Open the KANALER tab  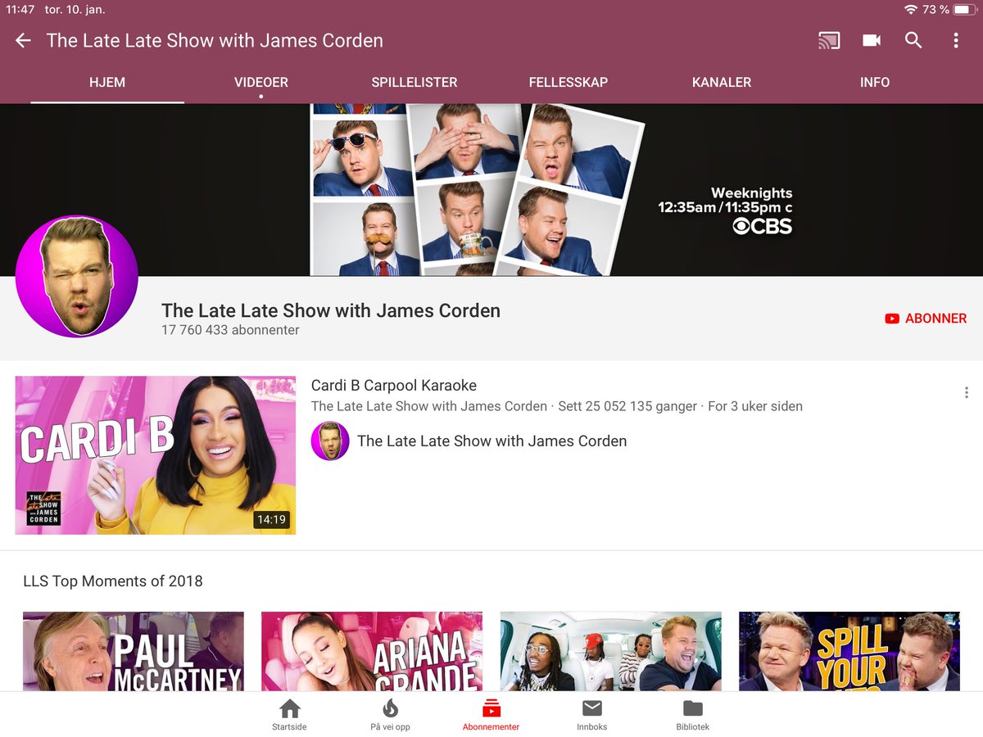click(x=722, y=82)
